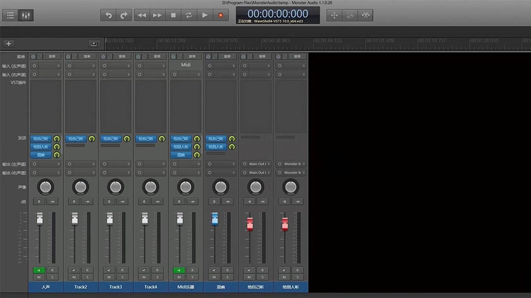Open the track list dropdown beside the plus button

coord(94,43)
